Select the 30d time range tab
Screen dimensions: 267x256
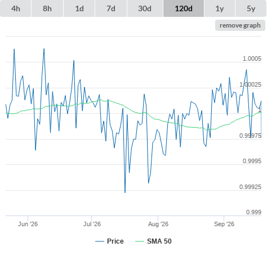pyautogui.click(x=145, y=8)
